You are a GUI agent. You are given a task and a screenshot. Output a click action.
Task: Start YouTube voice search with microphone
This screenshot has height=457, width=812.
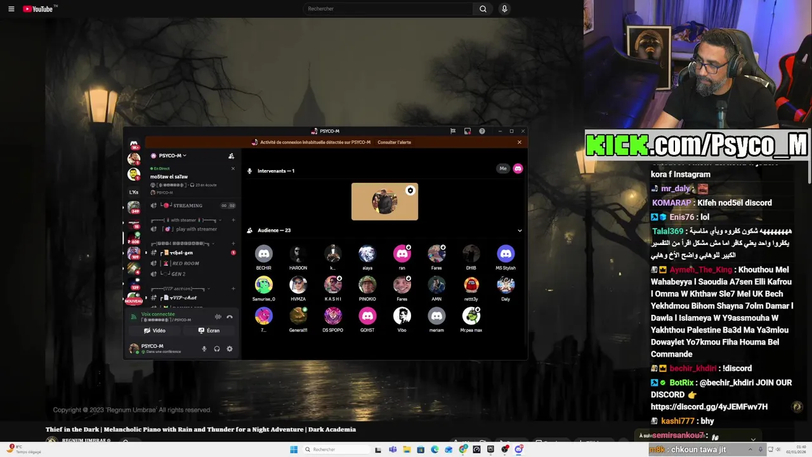[x=504, y=9]
